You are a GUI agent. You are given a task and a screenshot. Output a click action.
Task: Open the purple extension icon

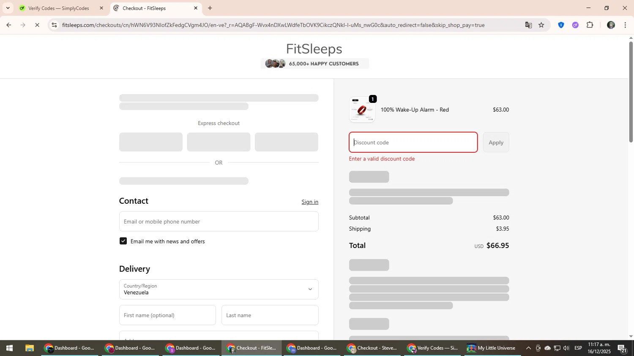pyautogui.click(x=575, y=25)
